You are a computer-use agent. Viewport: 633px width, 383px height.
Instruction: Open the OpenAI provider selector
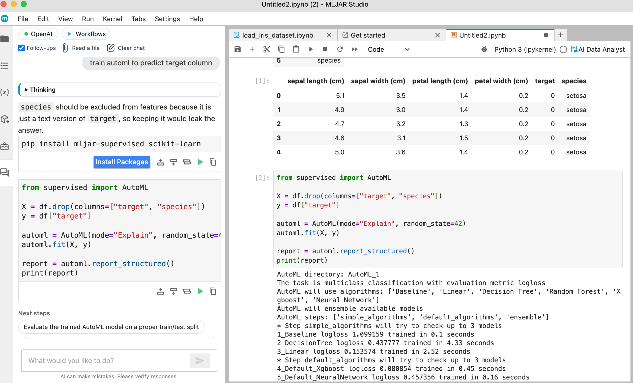pos(38,34)
